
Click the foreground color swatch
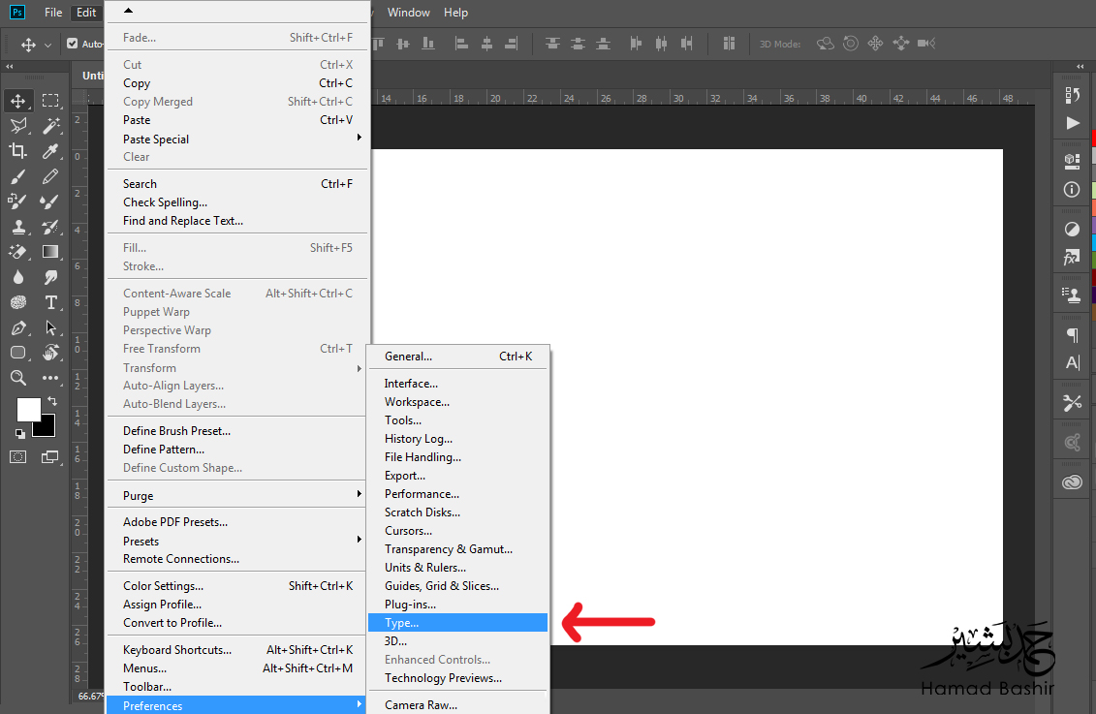click(29, 410)
